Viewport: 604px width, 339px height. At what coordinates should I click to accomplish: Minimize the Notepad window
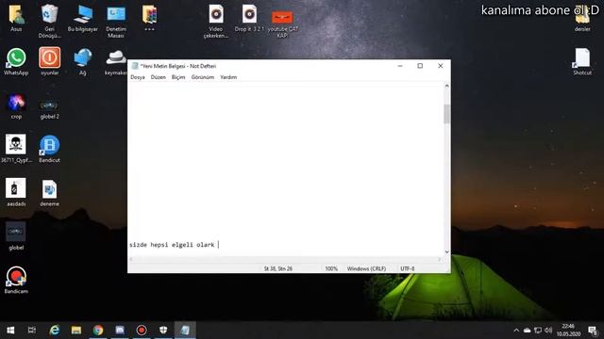click(400, 66)
